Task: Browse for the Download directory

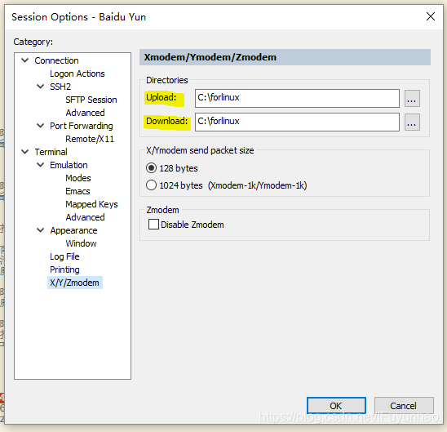Action: click(412, 122)
